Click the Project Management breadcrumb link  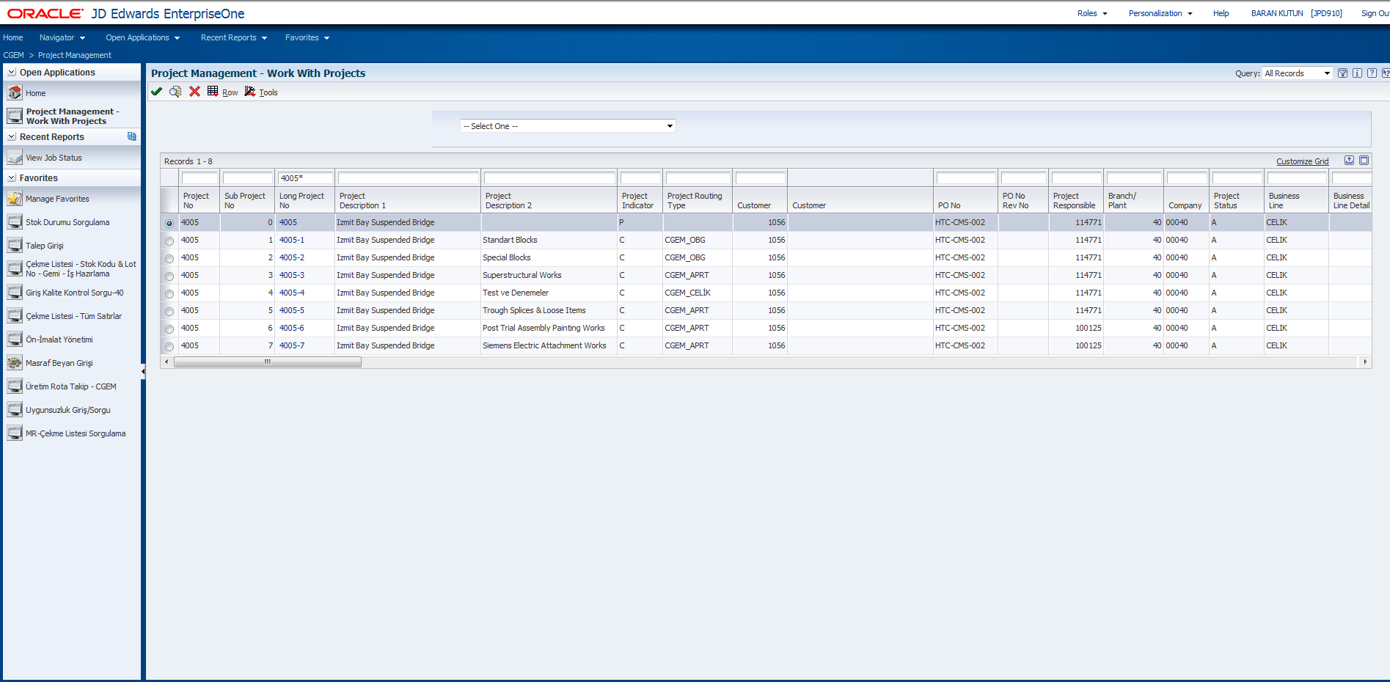(75, 55)
